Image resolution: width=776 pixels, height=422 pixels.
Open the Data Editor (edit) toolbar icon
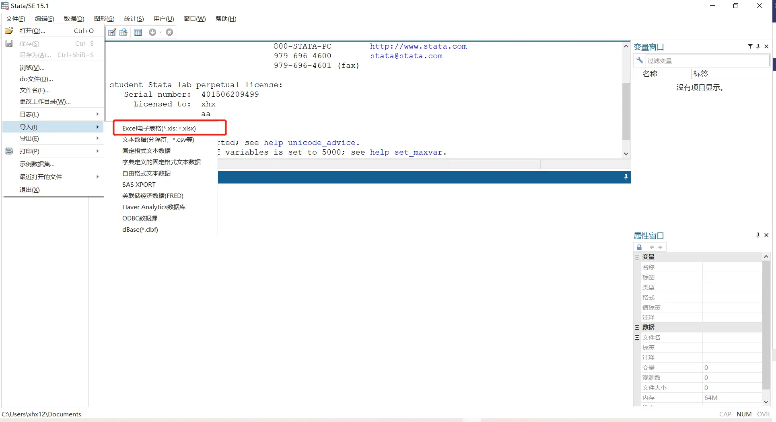112,32
